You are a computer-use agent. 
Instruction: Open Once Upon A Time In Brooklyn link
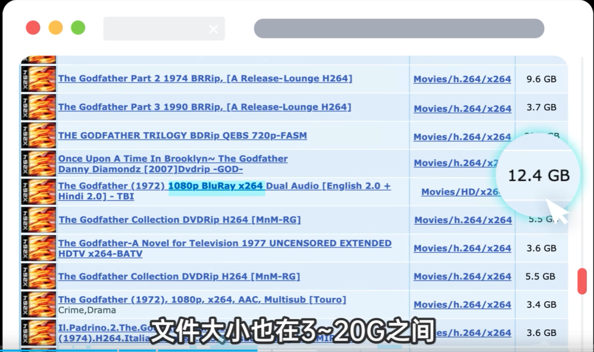click(x=173, y=164)
